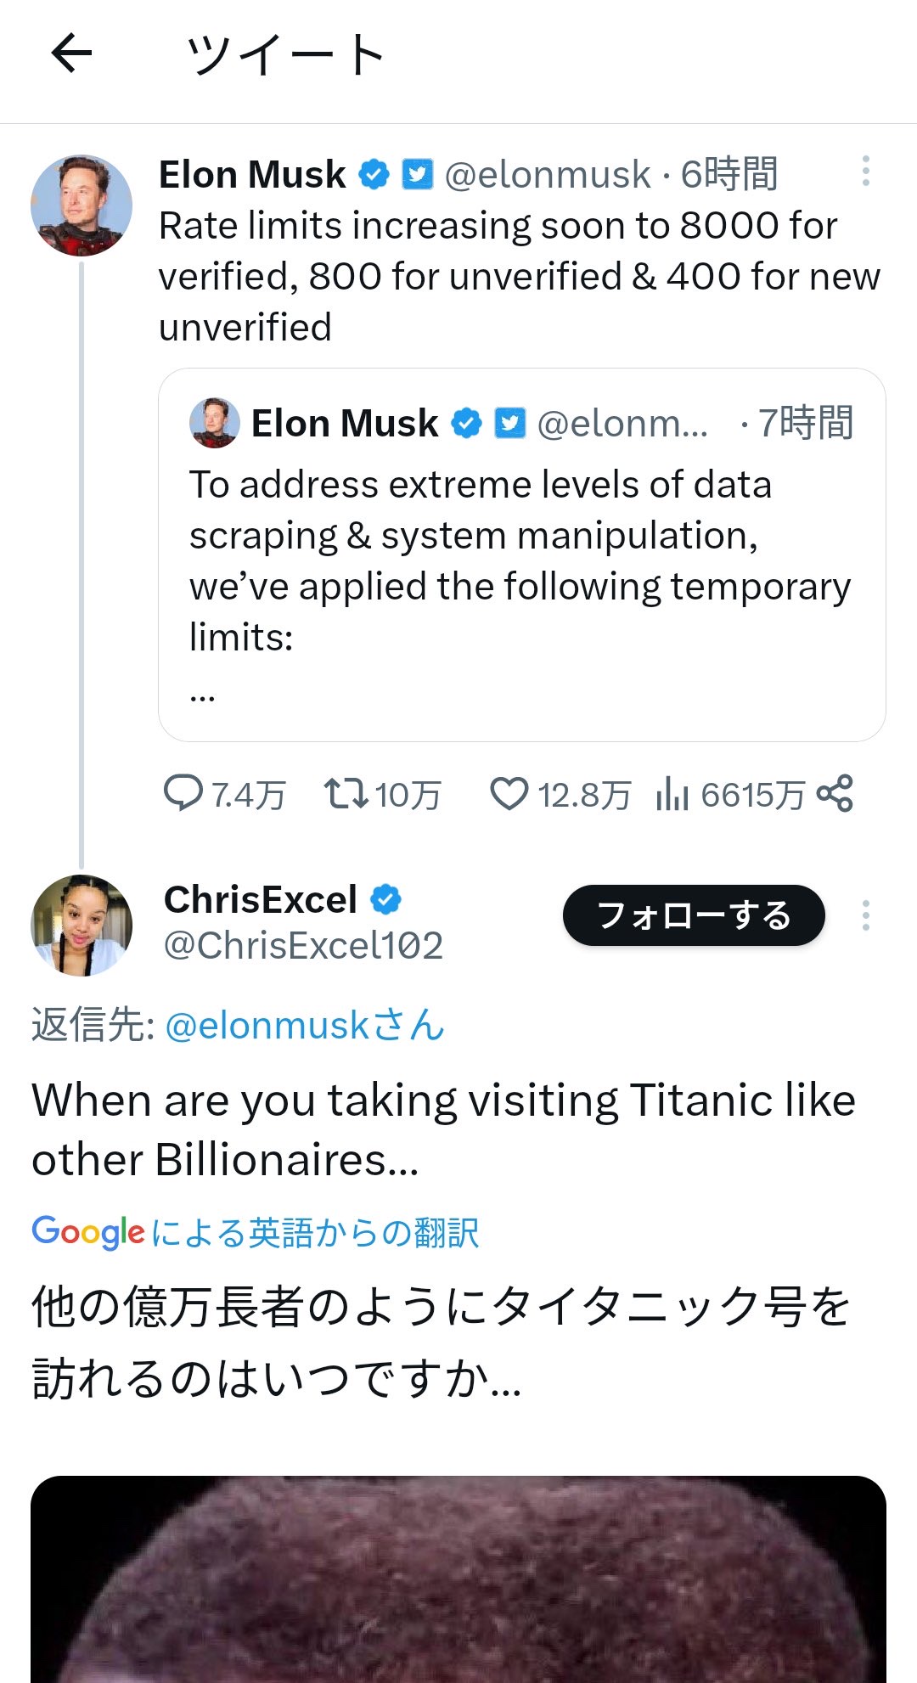Tap the back arrow icon
Viewport: 917px width, 1683px height.
[71, 54]
